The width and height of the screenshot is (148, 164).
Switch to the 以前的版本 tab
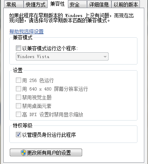click(x=126, y=4)
